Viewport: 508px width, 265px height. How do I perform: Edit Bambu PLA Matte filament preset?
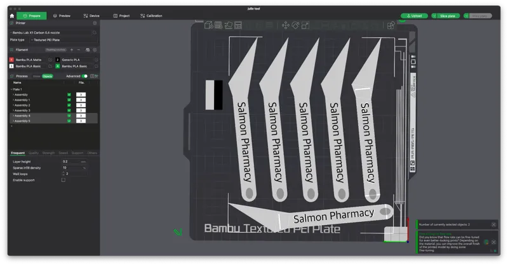(x=50, y=60)
